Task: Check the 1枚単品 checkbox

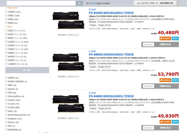Action: point(6,12)
